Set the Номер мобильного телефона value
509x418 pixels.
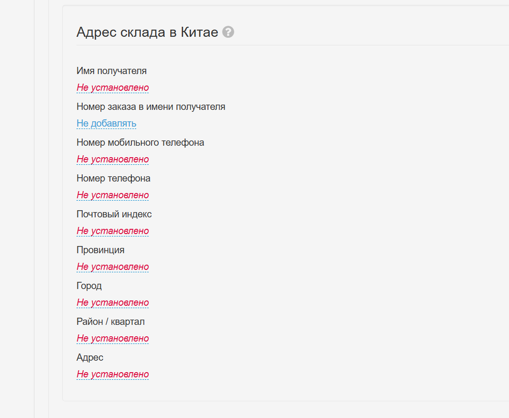[x=113, y=160]
